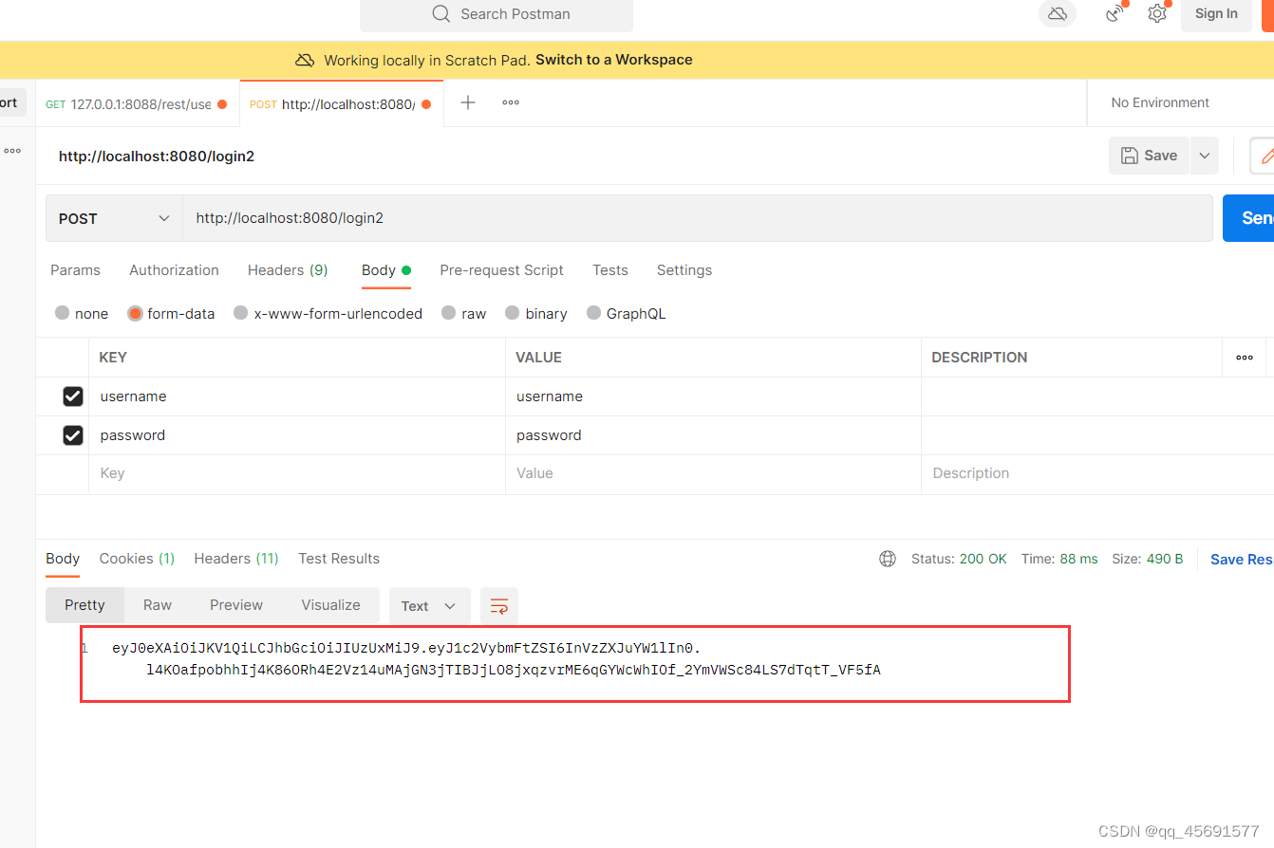Select the raw body type radio button
The height and width of the screenshot is (848, 1274).
tap(447, 313)
